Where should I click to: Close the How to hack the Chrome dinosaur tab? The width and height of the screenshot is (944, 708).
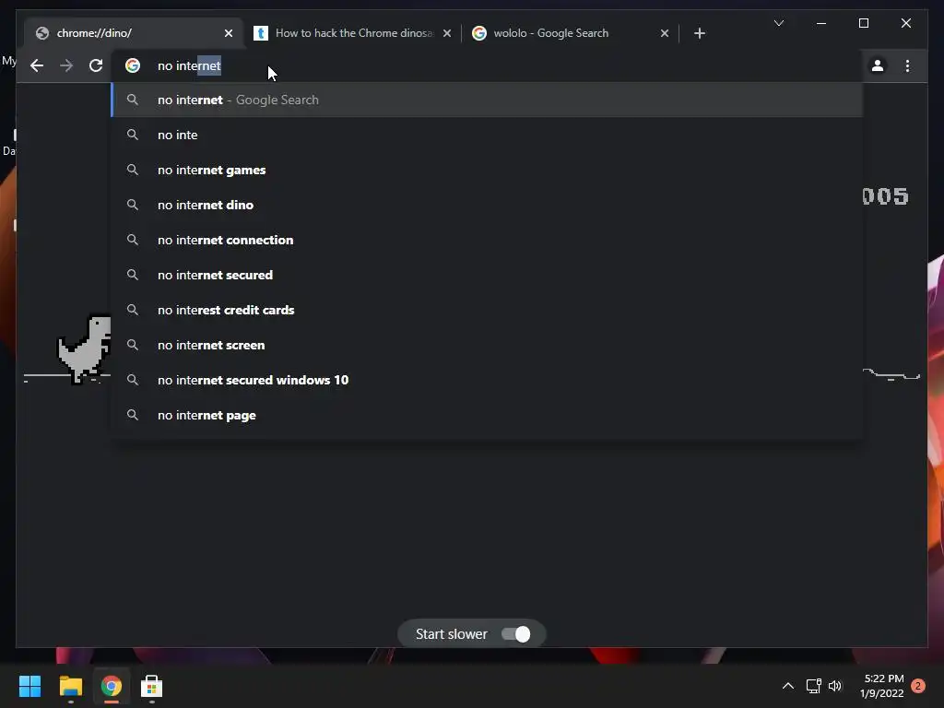coord(447,33)
